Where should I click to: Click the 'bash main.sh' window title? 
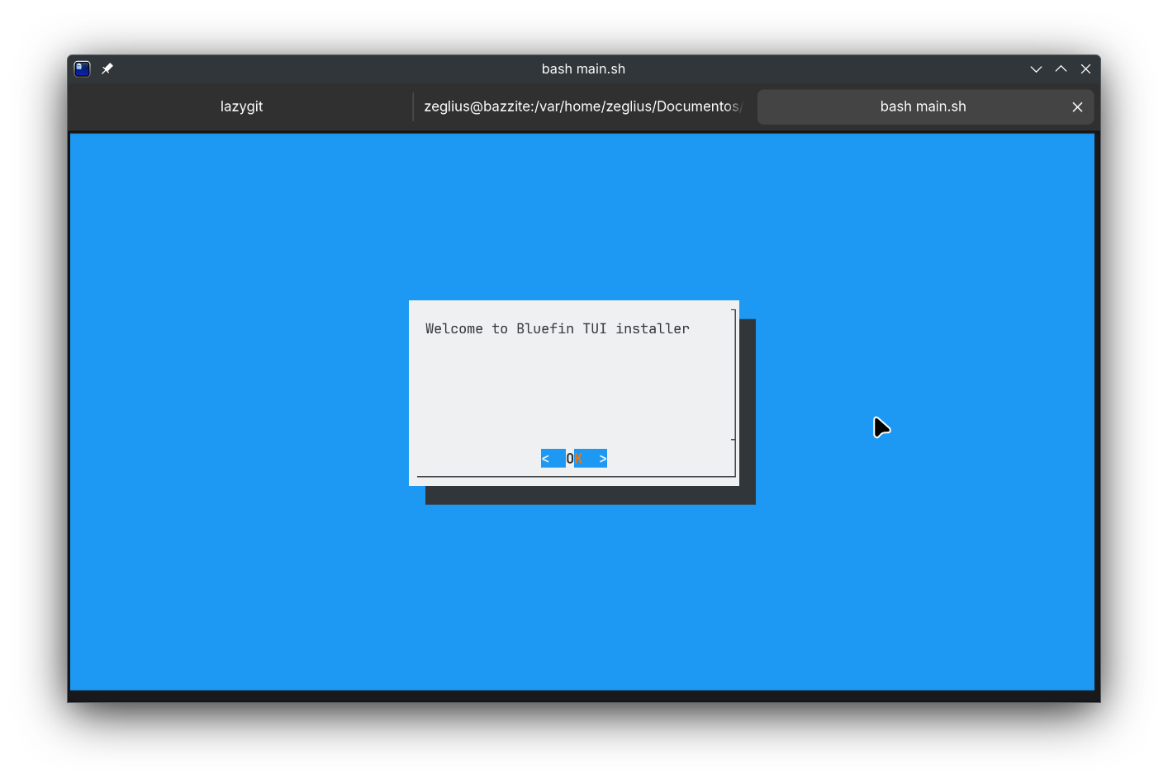click(583, 69)
